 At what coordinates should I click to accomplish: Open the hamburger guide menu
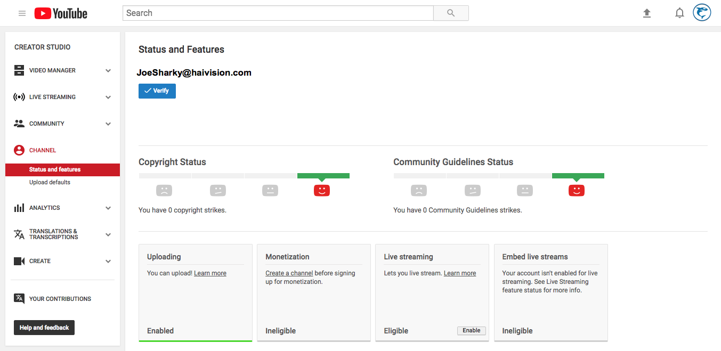22,13
